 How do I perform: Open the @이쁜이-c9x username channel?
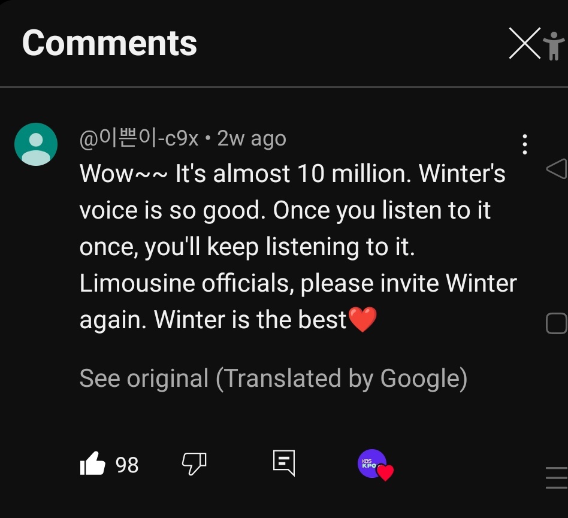(x=139, y=138)
